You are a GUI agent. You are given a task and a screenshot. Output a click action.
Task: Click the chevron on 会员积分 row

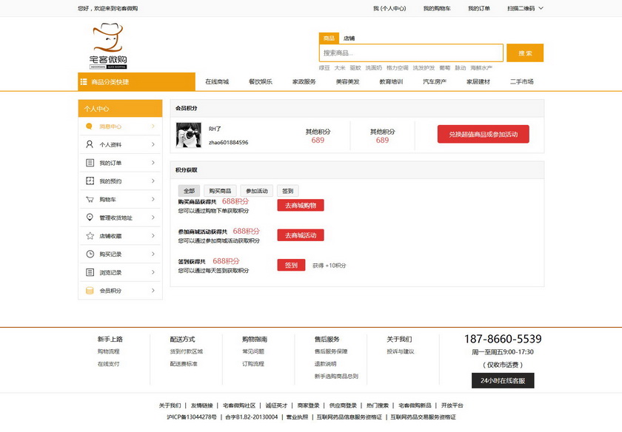pyautogui.click(x=153, y=290)
